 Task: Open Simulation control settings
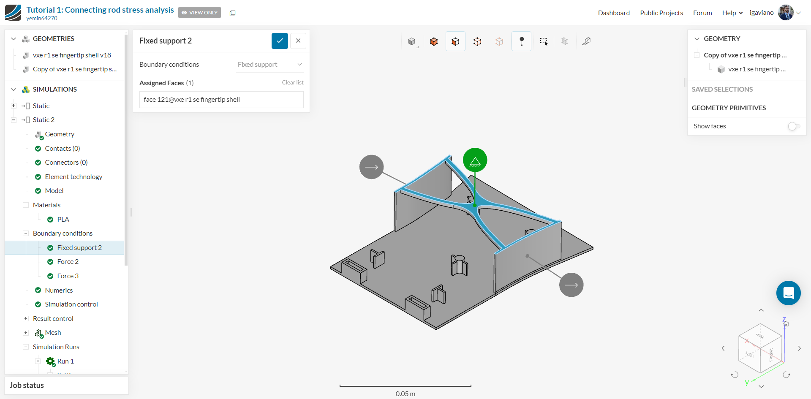(71, 304)
